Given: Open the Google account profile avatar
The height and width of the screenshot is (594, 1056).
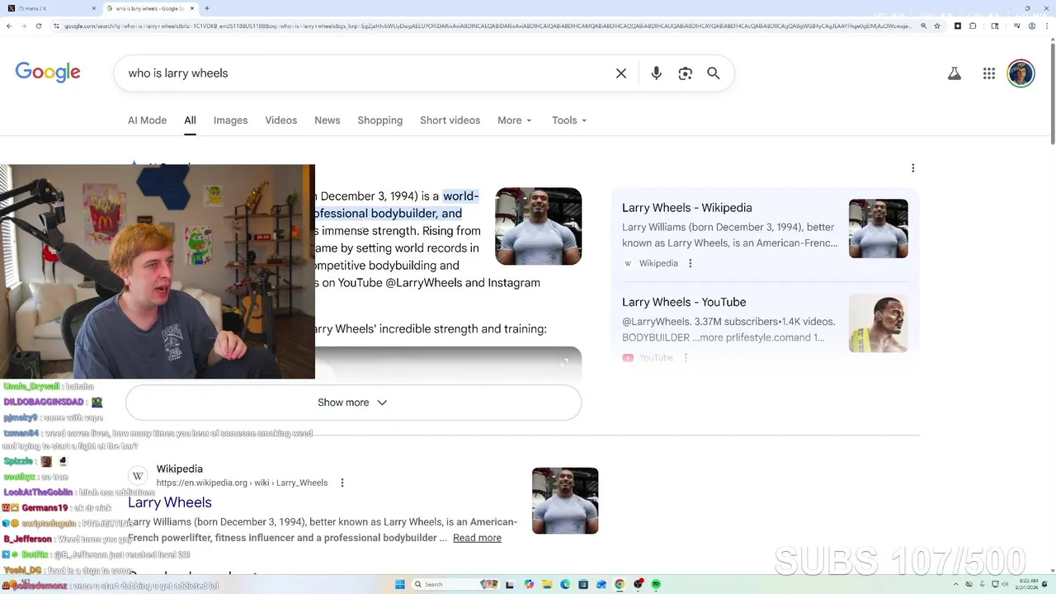Looking at the screenshot, I should click(1021, 73).
